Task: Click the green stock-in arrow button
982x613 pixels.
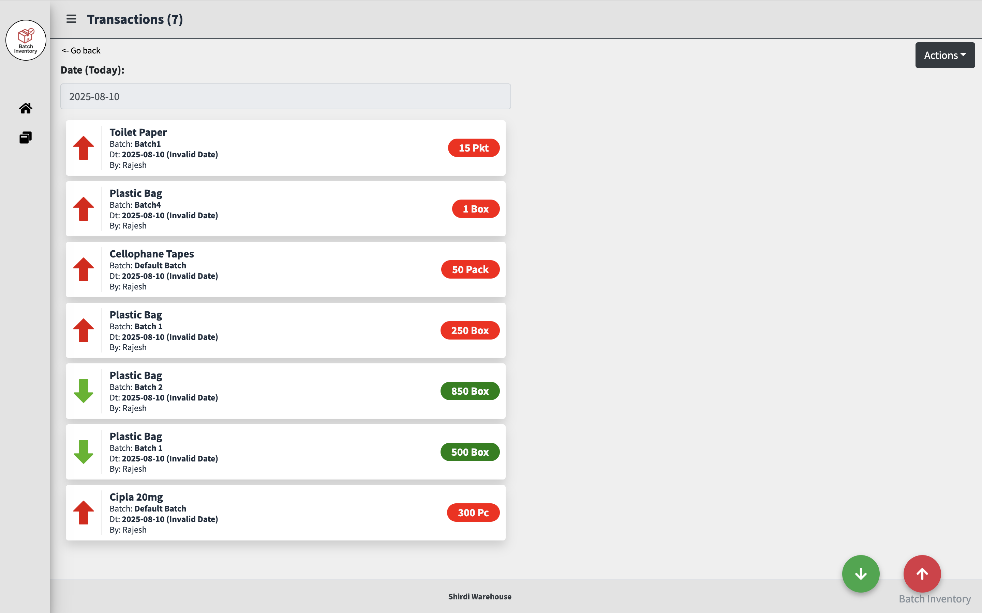Action: point(861,574)
